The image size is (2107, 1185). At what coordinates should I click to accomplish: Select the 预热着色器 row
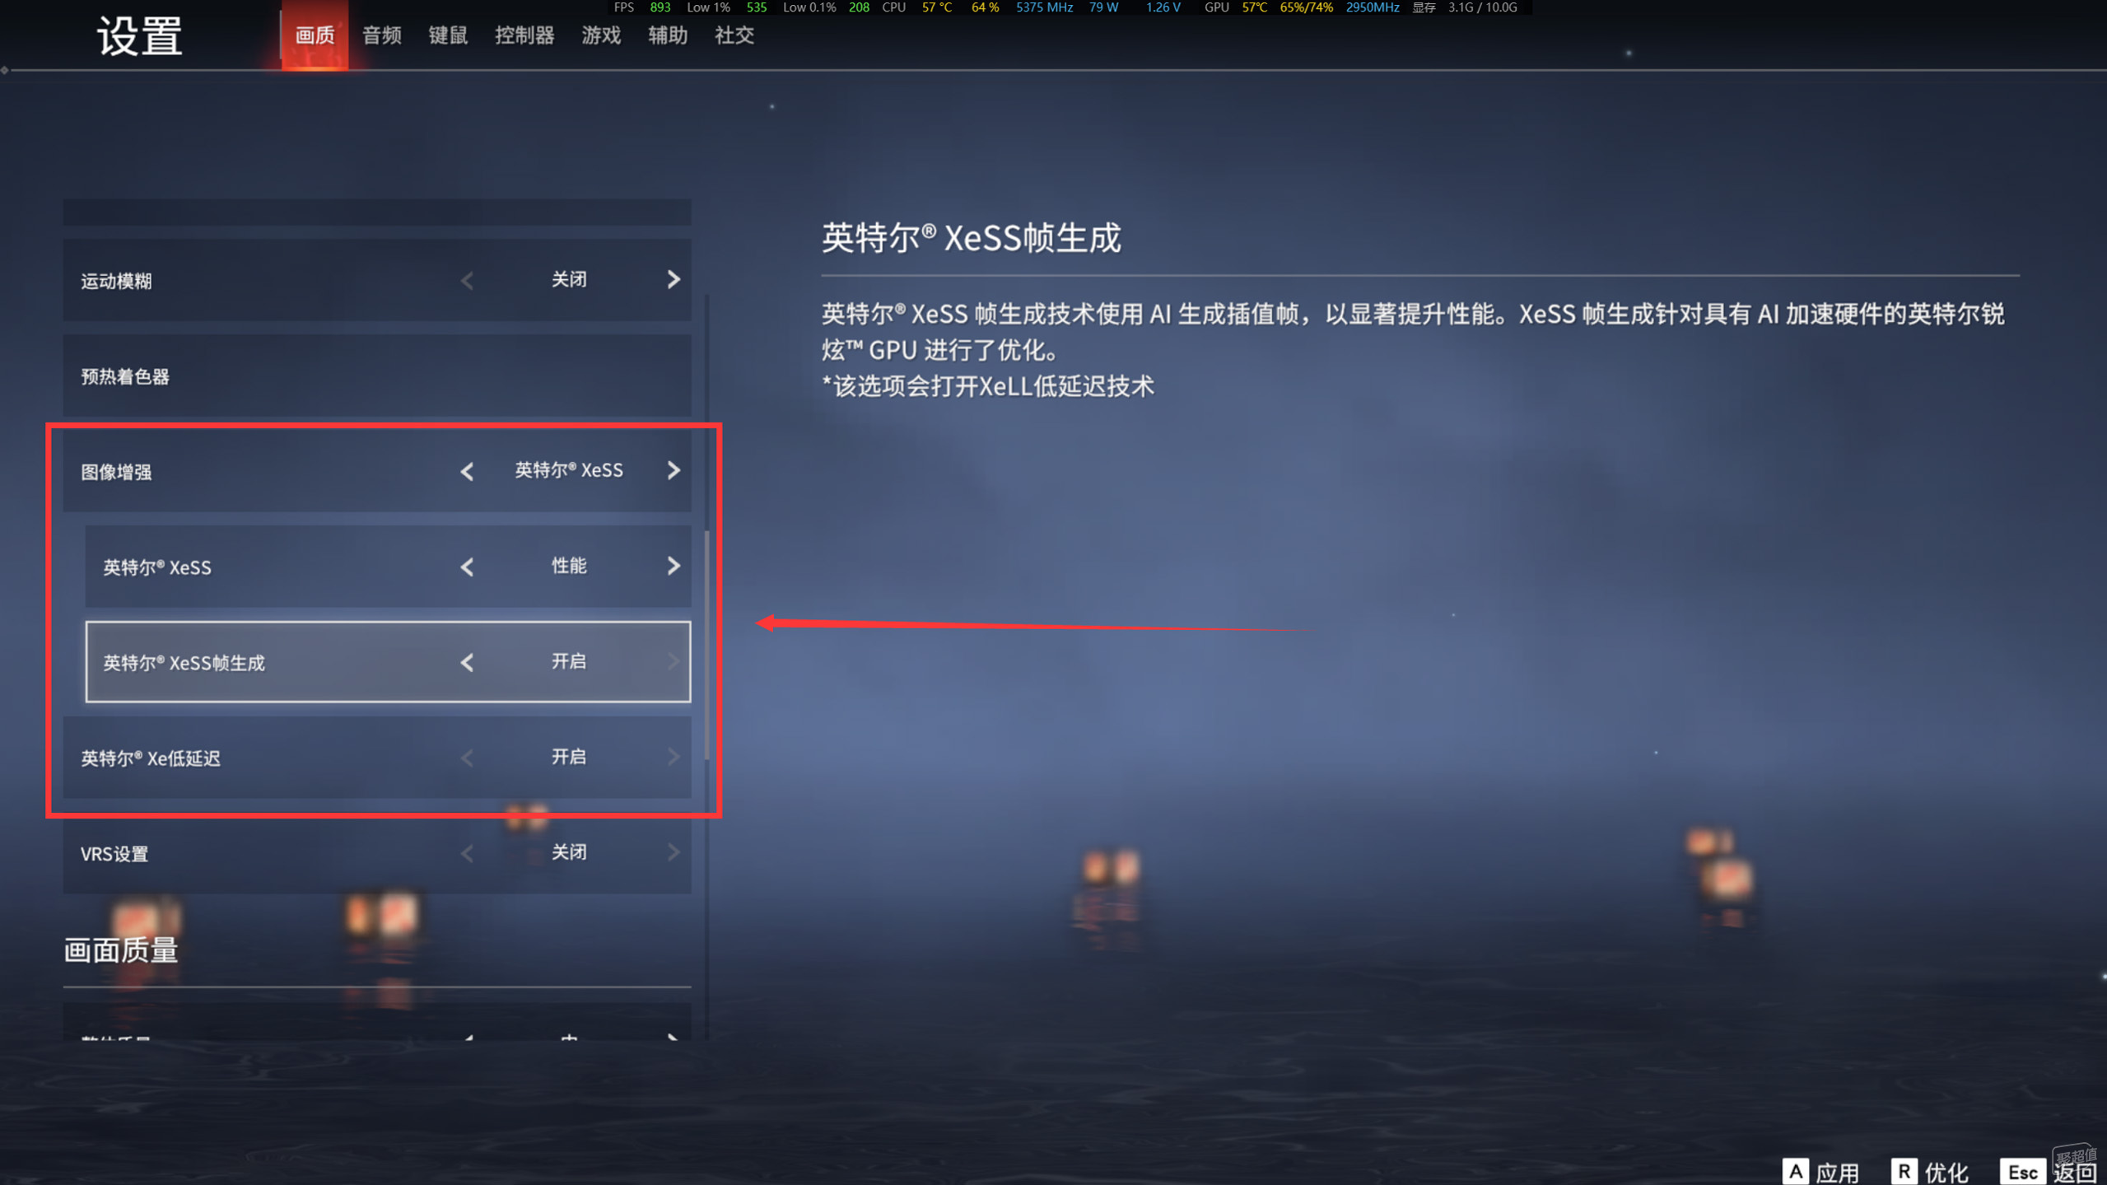click(x=377, y=376)
